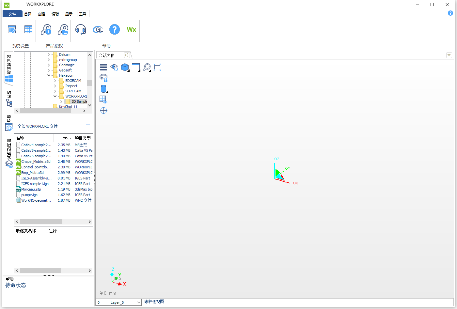Open the Layer_0 dropdown
The height and width of the screenshot is (309, 457).
pos(139,302)
